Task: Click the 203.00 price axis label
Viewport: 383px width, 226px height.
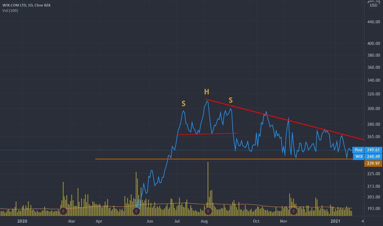Action: coord(374,197)
